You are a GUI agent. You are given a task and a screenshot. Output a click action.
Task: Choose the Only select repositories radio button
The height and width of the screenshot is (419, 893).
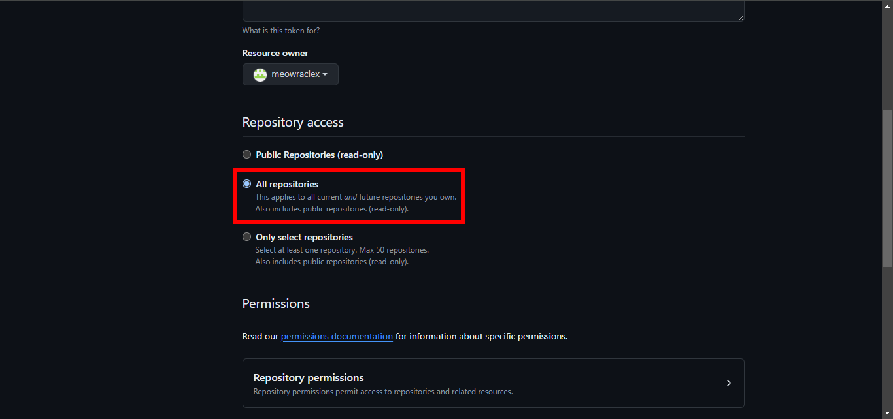pos(246,237)
